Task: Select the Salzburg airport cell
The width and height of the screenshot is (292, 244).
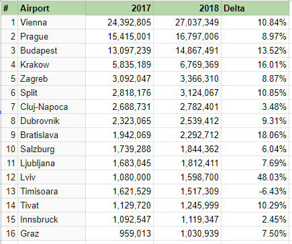Action: click(52, 149)
